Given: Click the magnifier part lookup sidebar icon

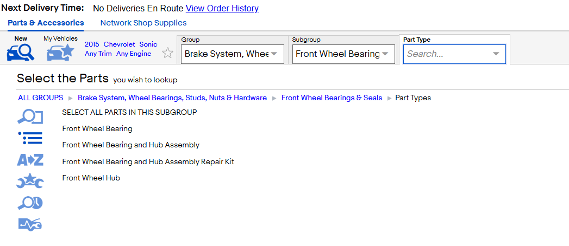Looking at the screenshot, I should pos(30,117).
